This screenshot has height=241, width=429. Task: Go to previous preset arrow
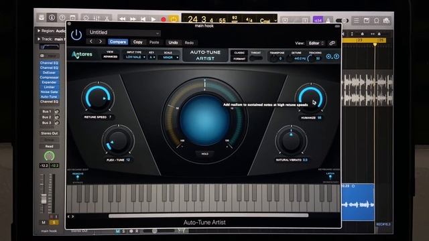91,42
